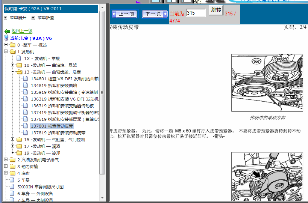Click open folder icon of 1 发动机
Viewport: 308px width, 203px height.
click(x=12, y=51)
